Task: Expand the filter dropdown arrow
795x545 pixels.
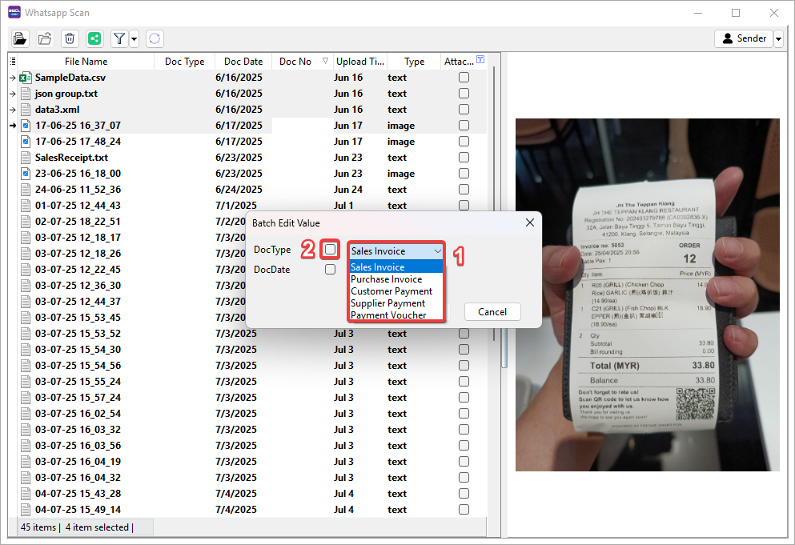Action: tap(134, 38)
